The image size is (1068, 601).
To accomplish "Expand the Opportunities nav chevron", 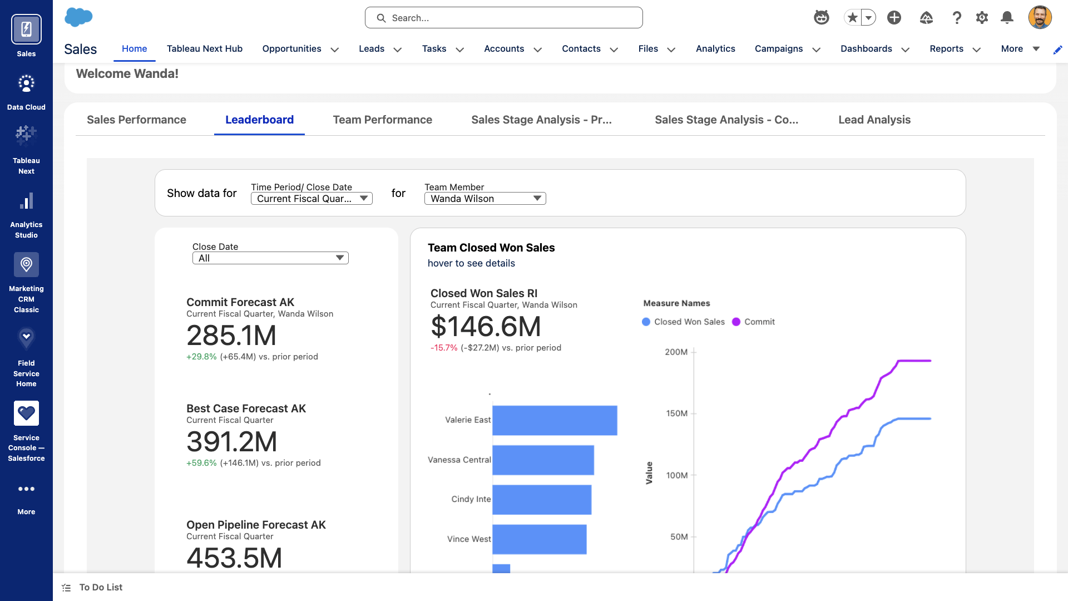I will pyautogui.click(x=335, y=50).
